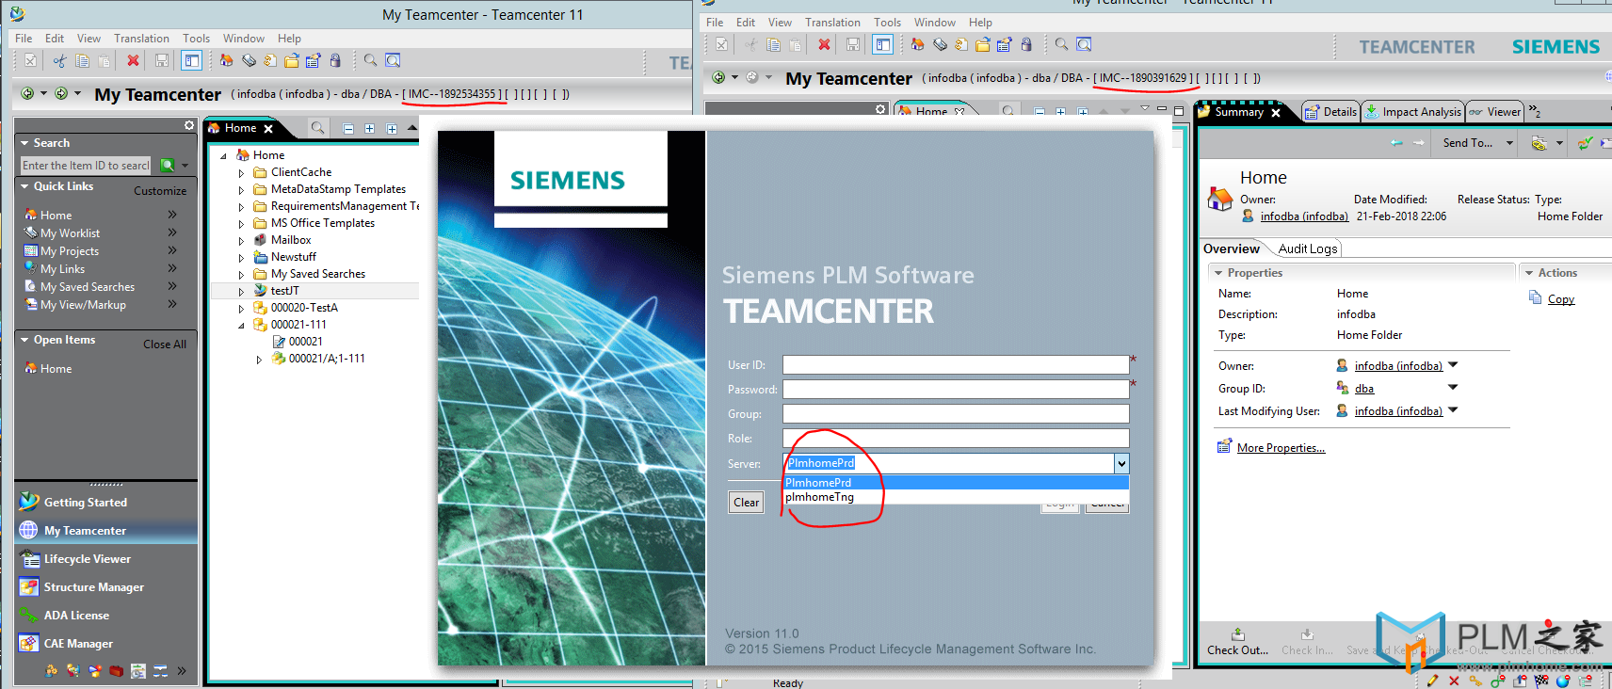The height and width of the screenshot is (689, 1612).
Task: Click green Back arrow in left window
Action: coord(28,93)
